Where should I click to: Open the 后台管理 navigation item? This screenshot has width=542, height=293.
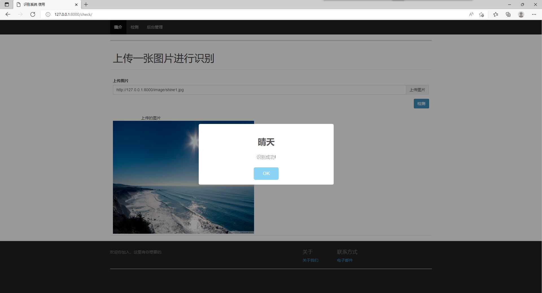coord(155,27)
